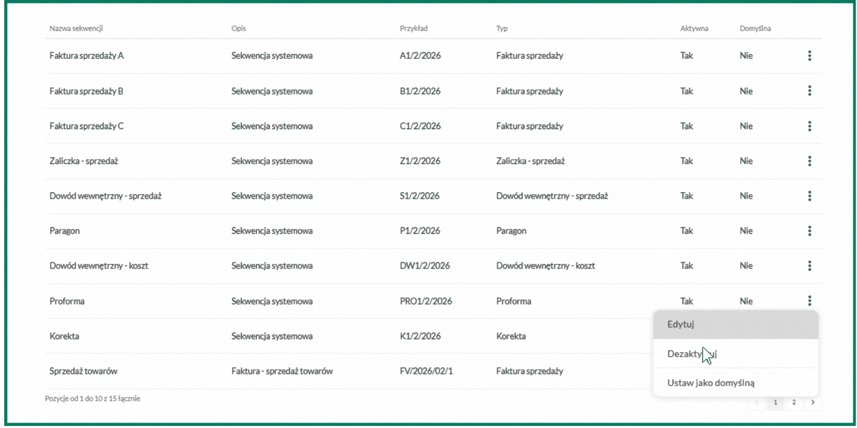Open the three-dot menu for Faktura sprzedaży B

click(809, 91)
